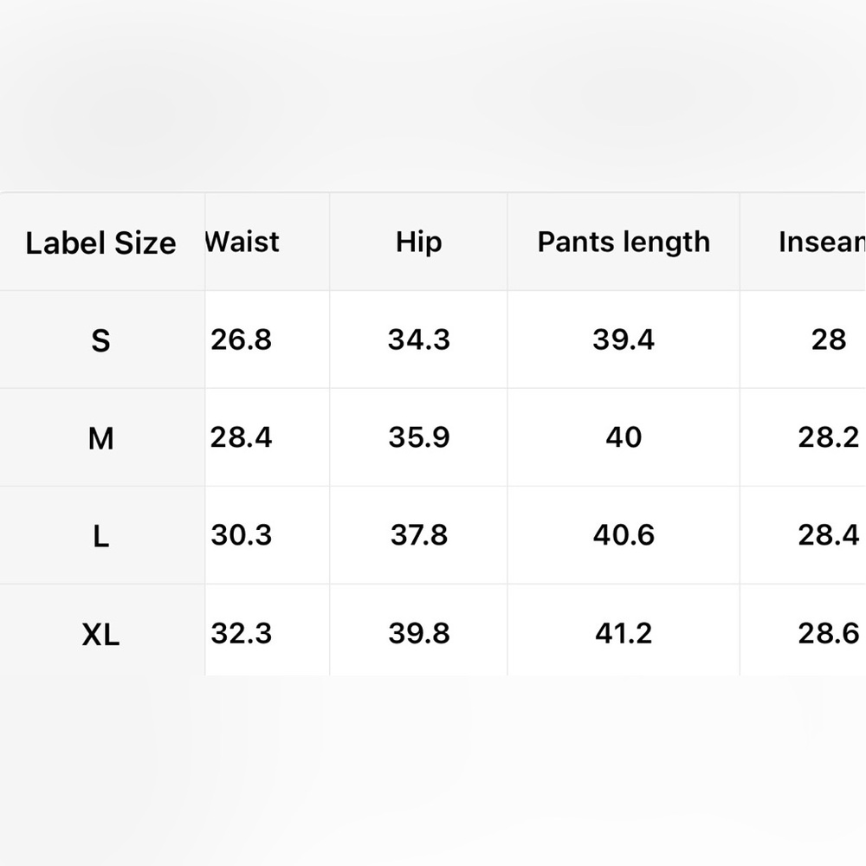Click waist value 30.3 for size L
866x866 pixels.
coord(242,535)
